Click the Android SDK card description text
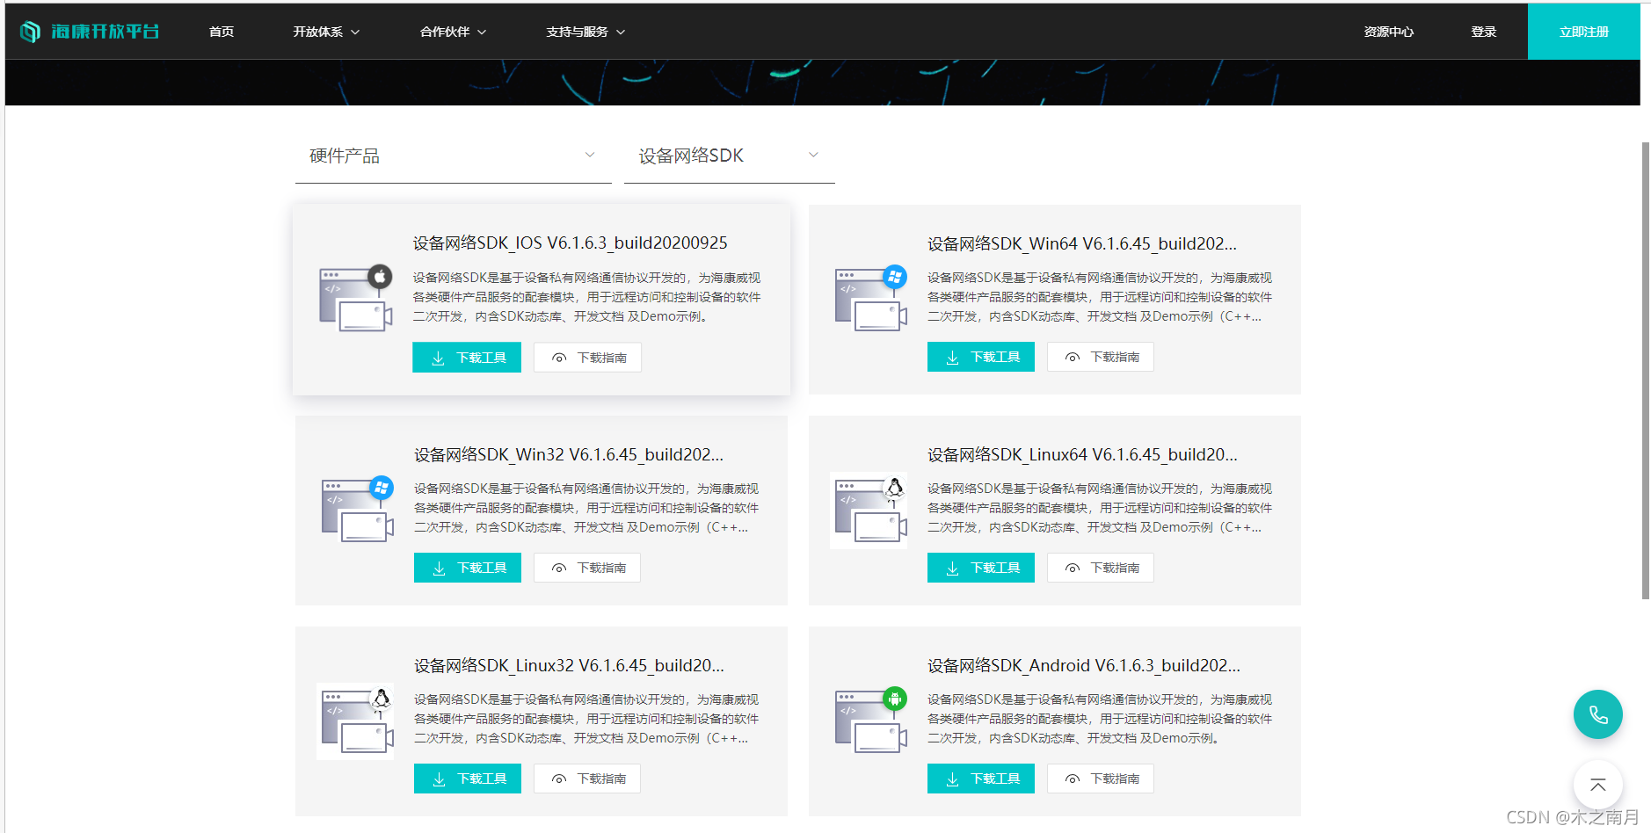 [1100, 719]
